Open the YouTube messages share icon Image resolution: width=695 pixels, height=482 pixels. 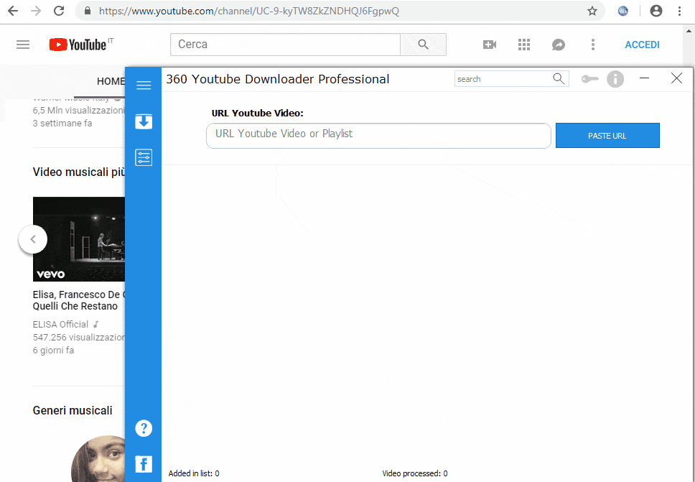(559, 45)
